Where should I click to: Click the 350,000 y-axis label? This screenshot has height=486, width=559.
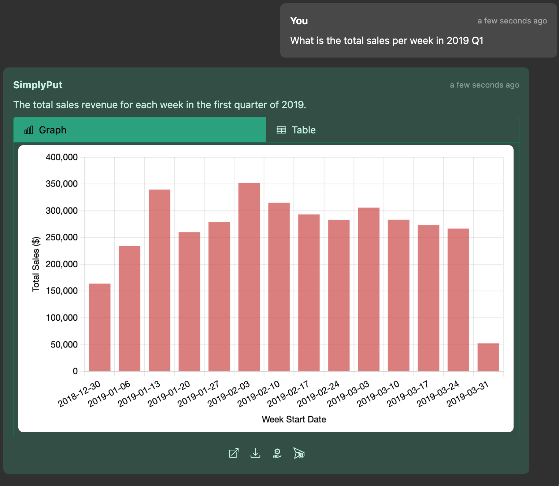tap(62, 184)
